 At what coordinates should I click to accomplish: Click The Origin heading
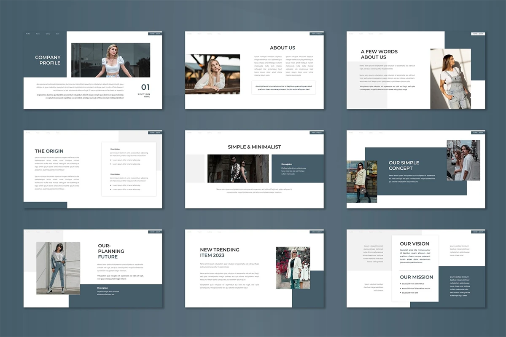pos(49,151)
